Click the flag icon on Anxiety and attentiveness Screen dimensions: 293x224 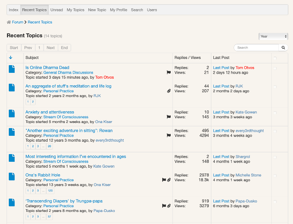tap(169, 117)
